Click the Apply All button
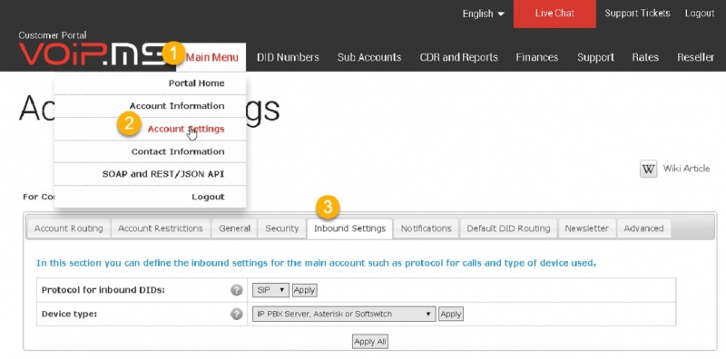The width and height of the screenshot is (726, 359). coord(370,342)
